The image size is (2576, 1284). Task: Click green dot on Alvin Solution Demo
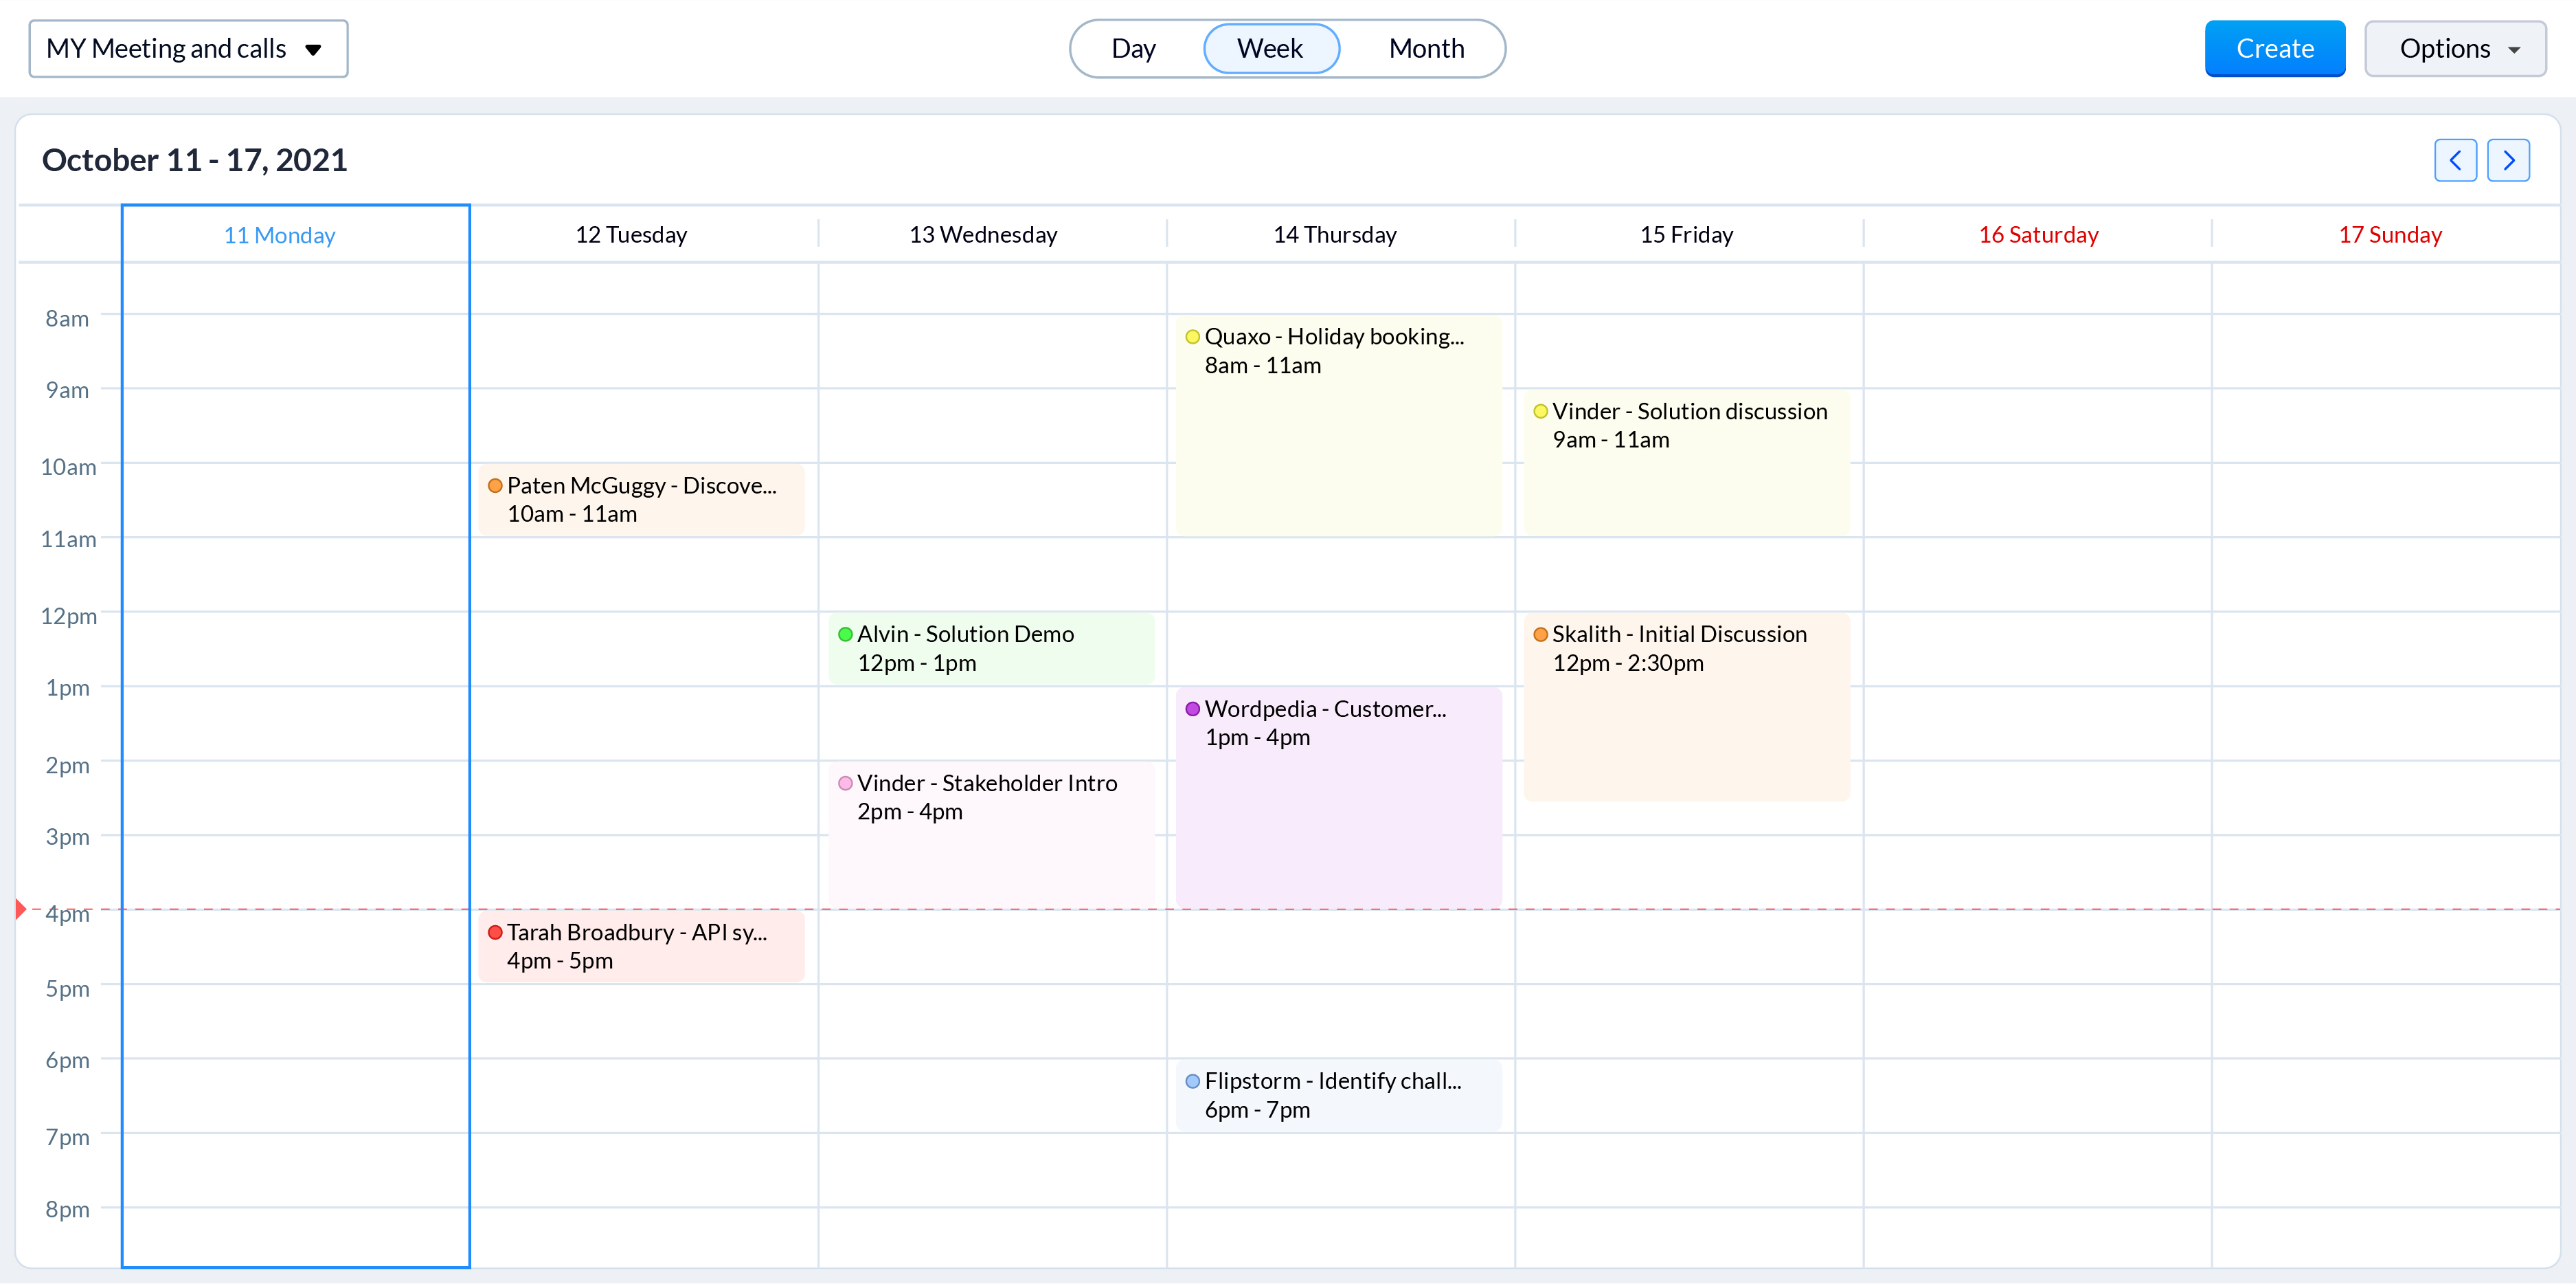(845, 634)
